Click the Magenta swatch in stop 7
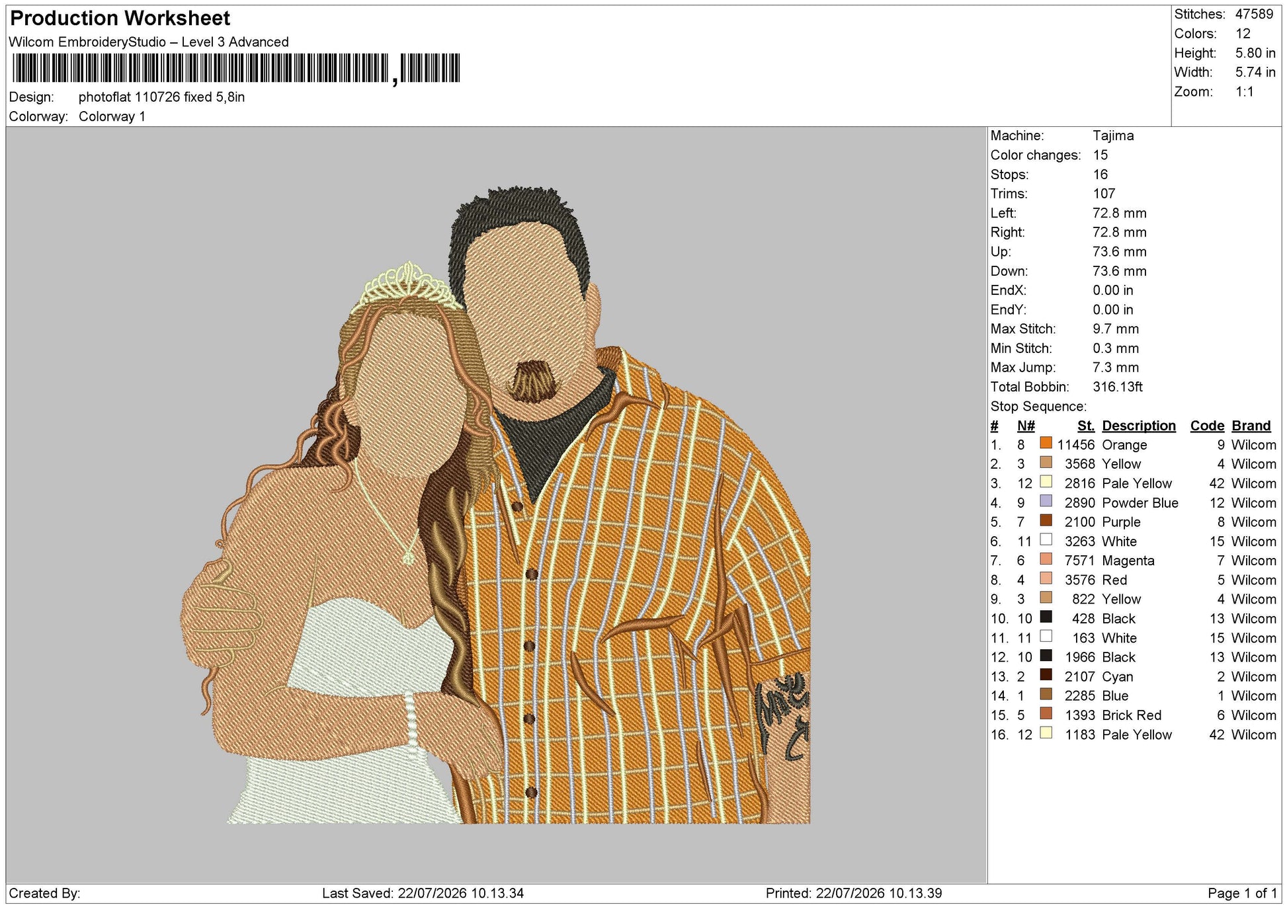This screenshot has height=909, width=1287. click(x=1046, y=559)
